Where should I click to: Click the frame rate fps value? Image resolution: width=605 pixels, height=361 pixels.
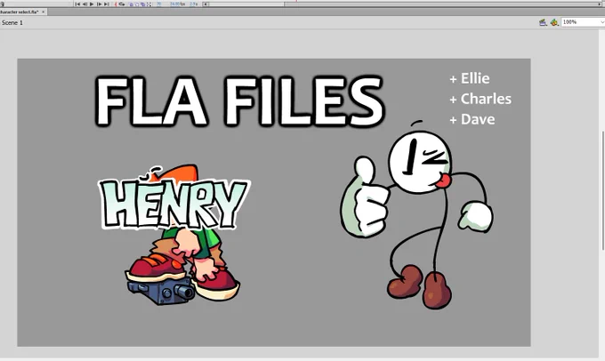177,4
